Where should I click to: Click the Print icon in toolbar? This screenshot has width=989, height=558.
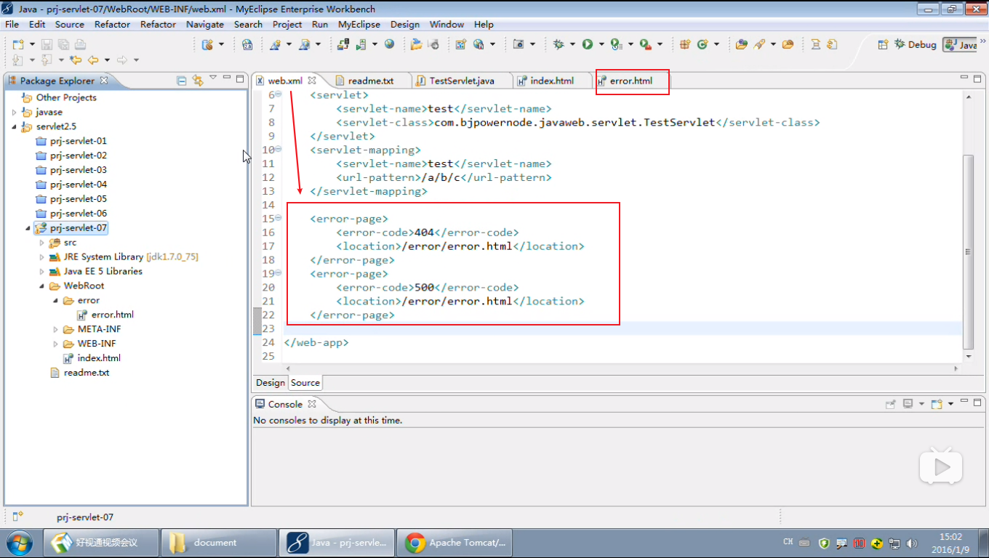point(80,44)
